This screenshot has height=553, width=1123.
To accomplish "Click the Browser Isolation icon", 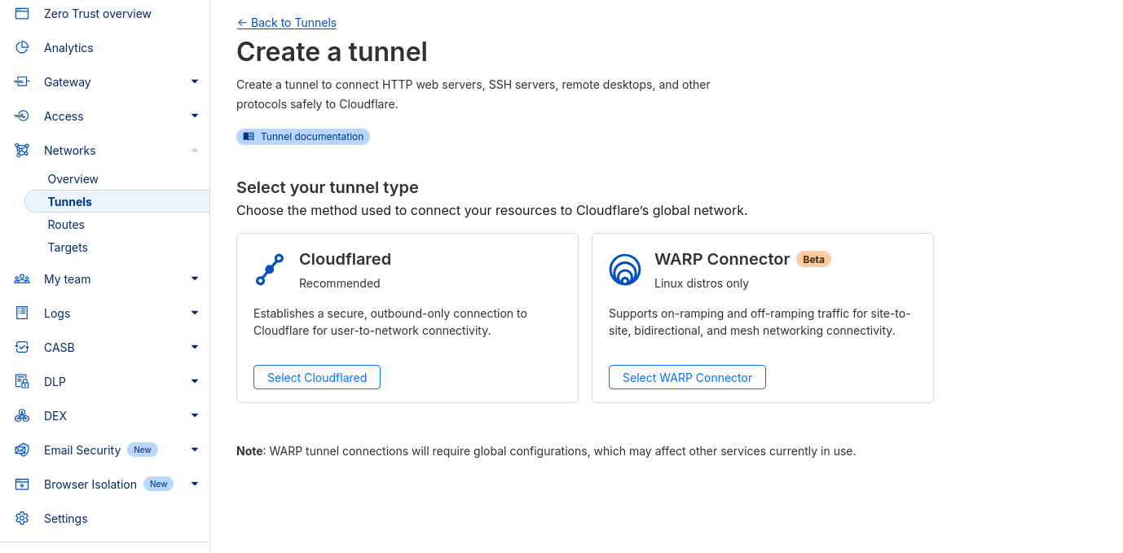I will [x=22, y=485].
